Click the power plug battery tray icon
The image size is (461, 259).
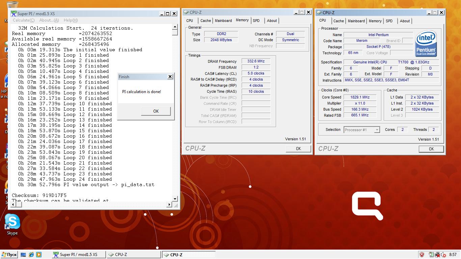click(431, 255)
